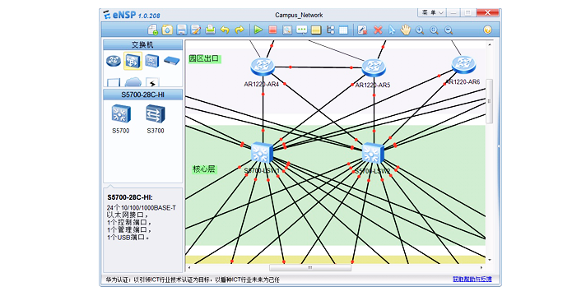The height and width of the screenshot is (296, 586).
Task: Create a new topology file
Action: pos(152,30)
